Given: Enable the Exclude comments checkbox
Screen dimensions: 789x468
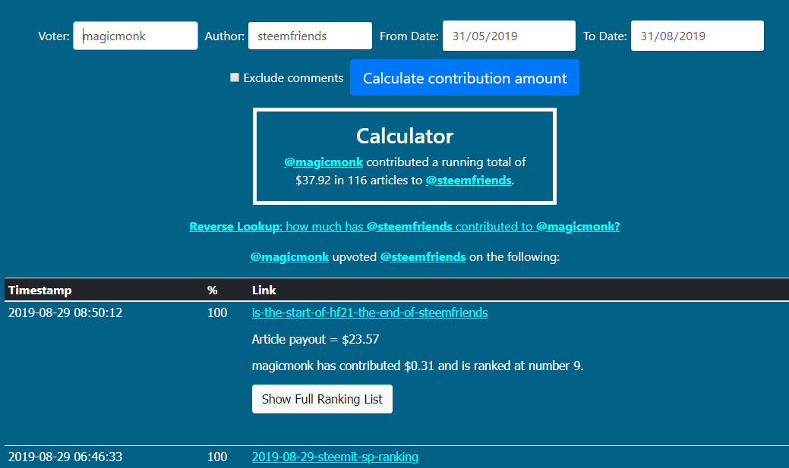Looking at the screenshot, I should click(235, 77).
